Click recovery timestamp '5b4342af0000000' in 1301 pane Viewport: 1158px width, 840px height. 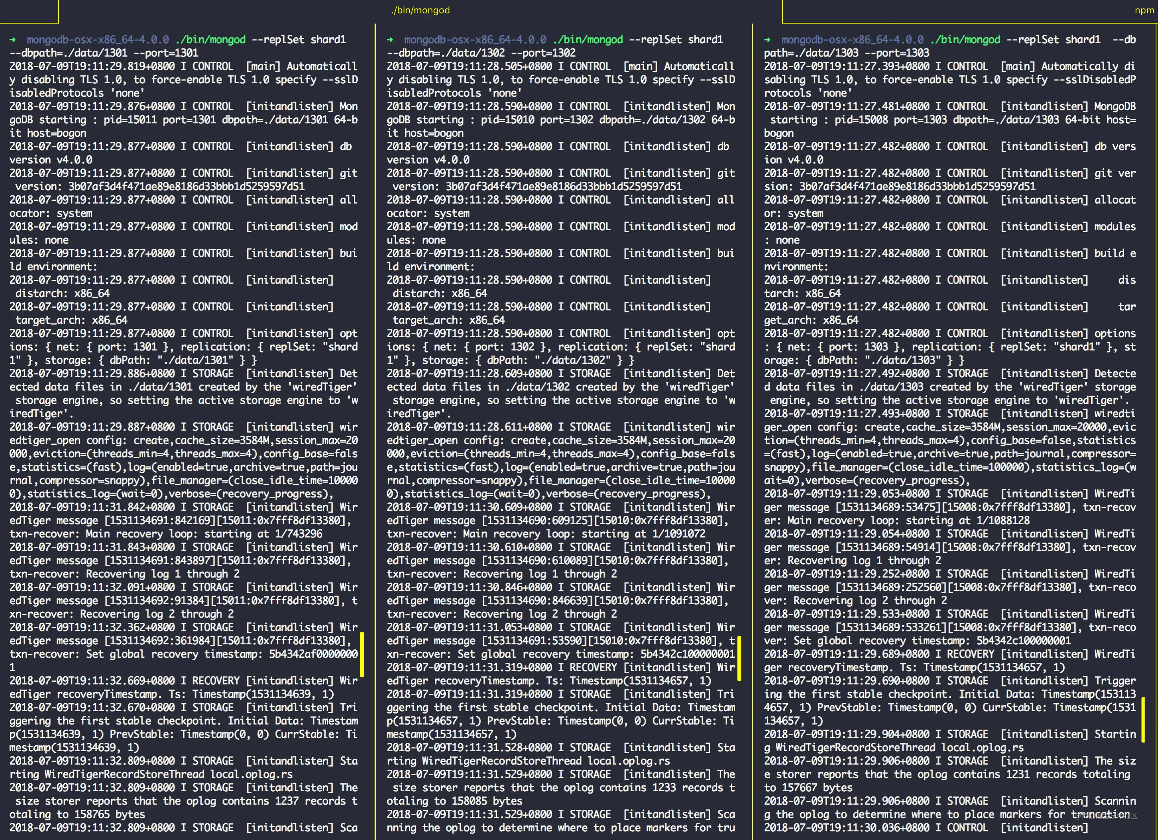[314, 654]
